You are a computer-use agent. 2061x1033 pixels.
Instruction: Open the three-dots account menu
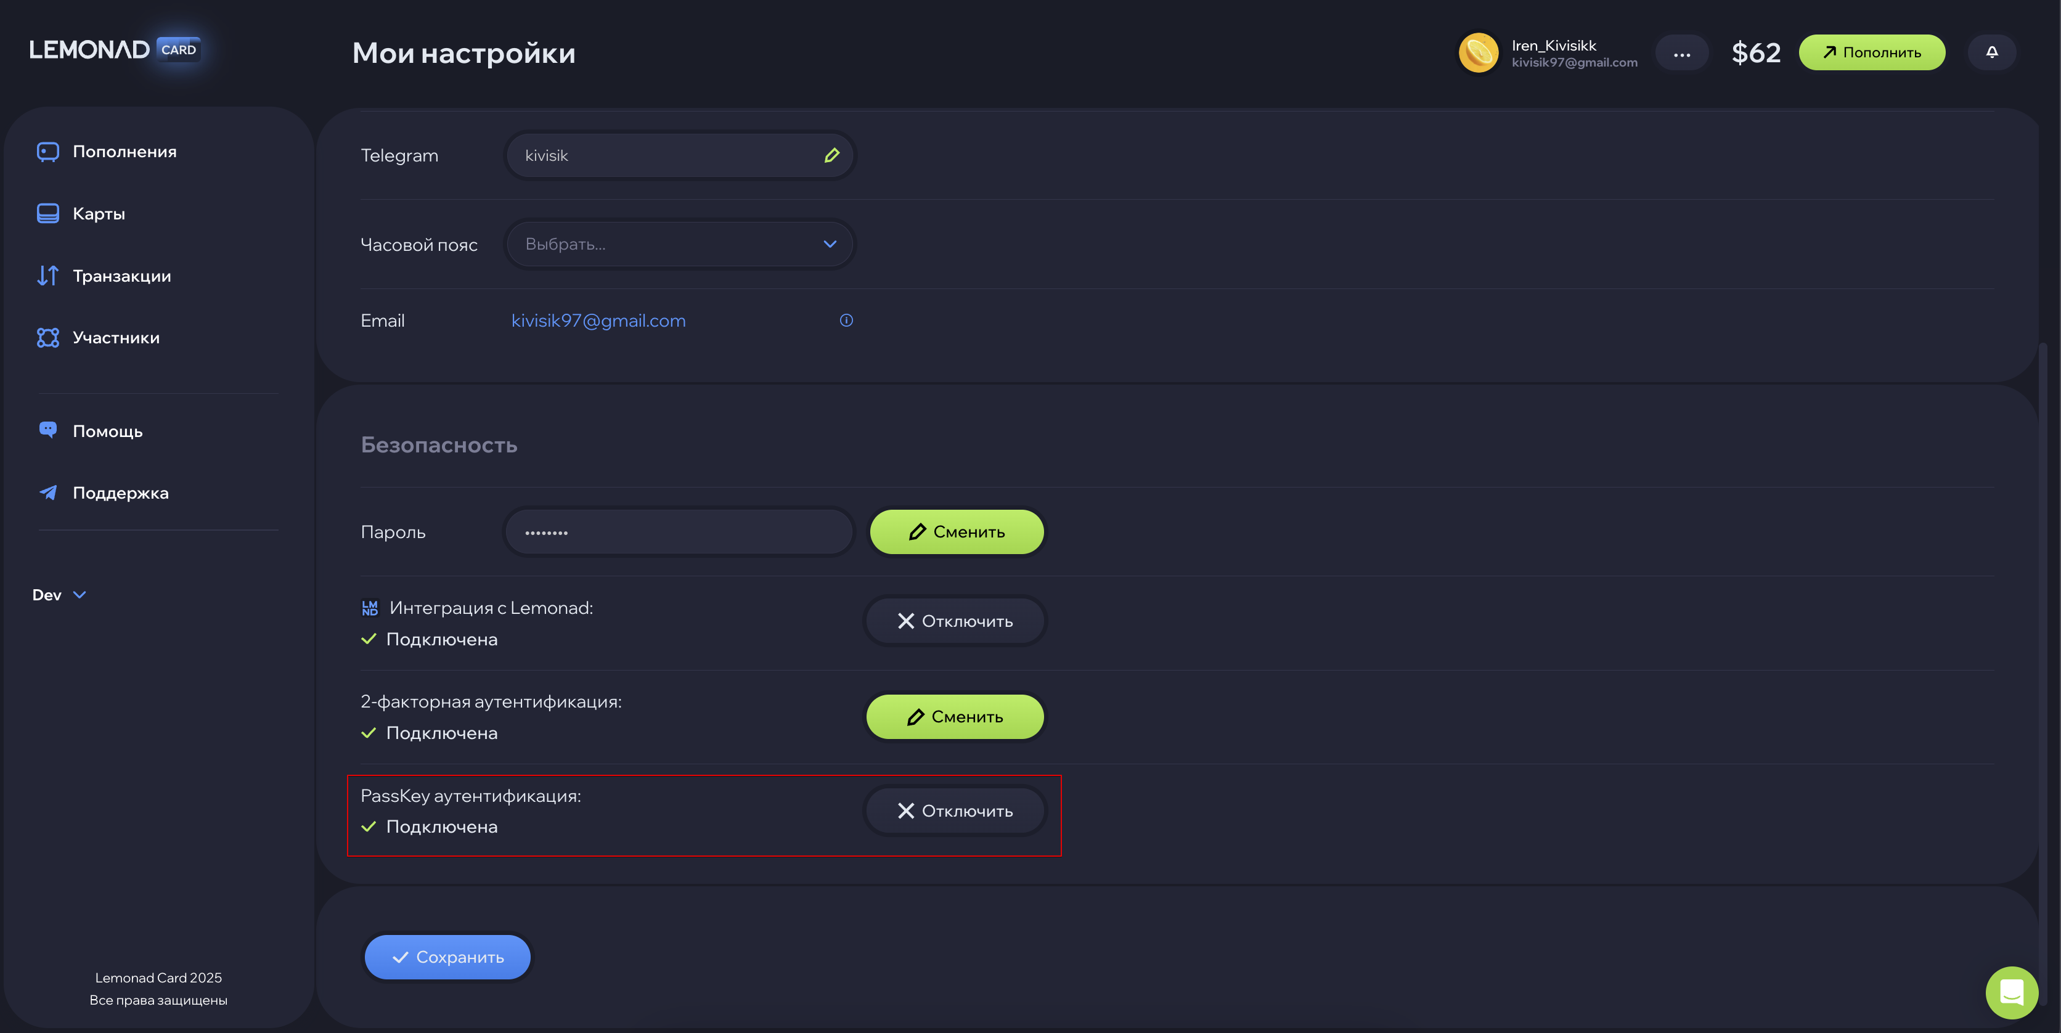click(x=1682, y=53)
